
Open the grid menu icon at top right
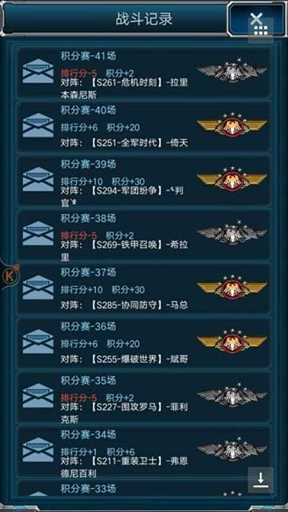(261, 29)
